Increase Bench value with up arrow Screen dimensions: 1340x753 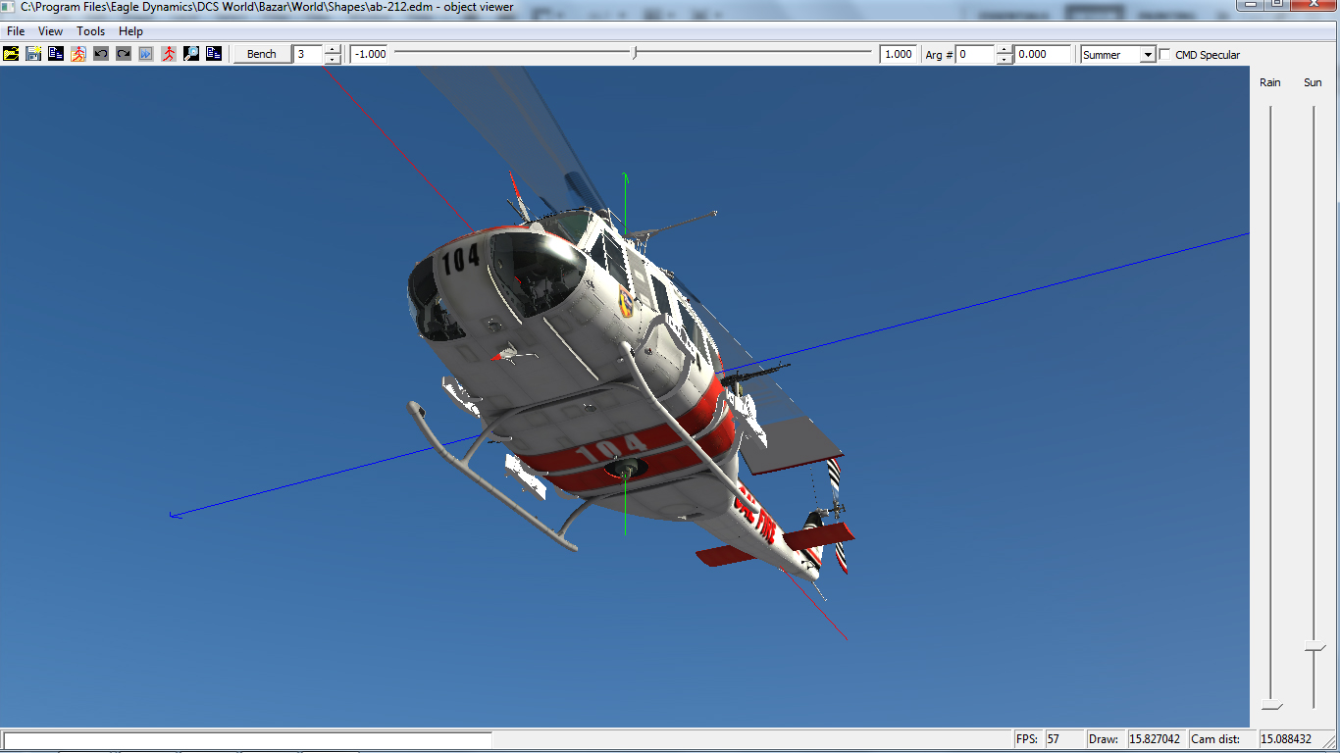tap(334, 50)
